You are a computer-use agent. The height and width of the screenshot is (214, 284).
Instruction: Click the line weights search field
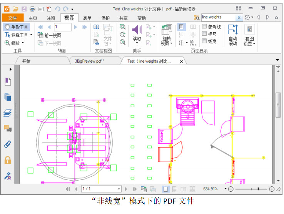point(218,17)
